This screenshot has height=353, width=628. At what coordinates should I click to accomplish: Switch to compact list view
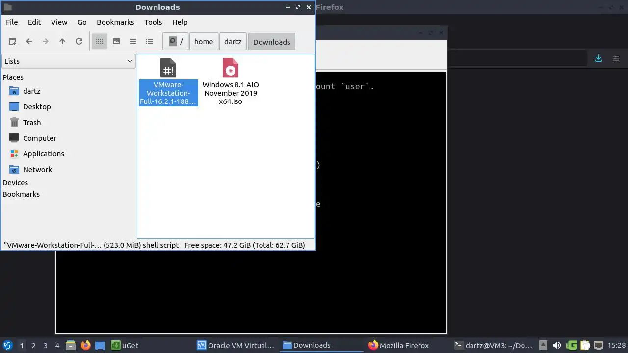pos(133,42)
